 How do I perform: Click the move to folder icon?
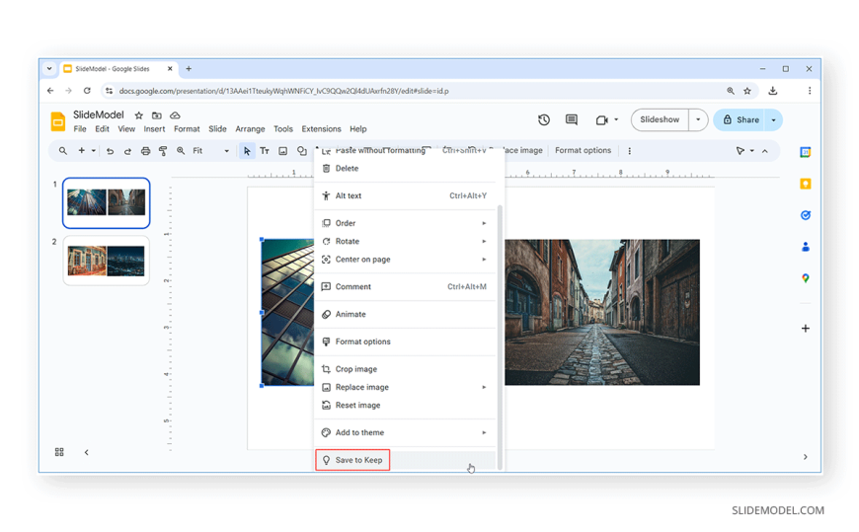coord(157,115)
